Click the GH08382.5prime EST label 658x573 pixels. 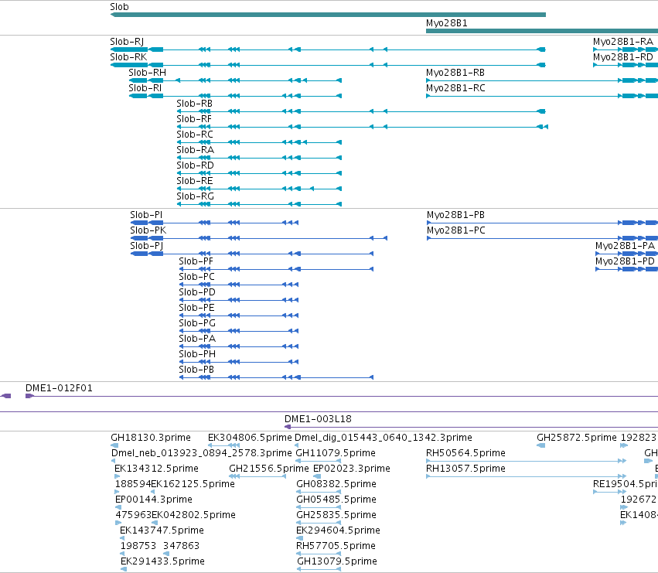[336, 484]
